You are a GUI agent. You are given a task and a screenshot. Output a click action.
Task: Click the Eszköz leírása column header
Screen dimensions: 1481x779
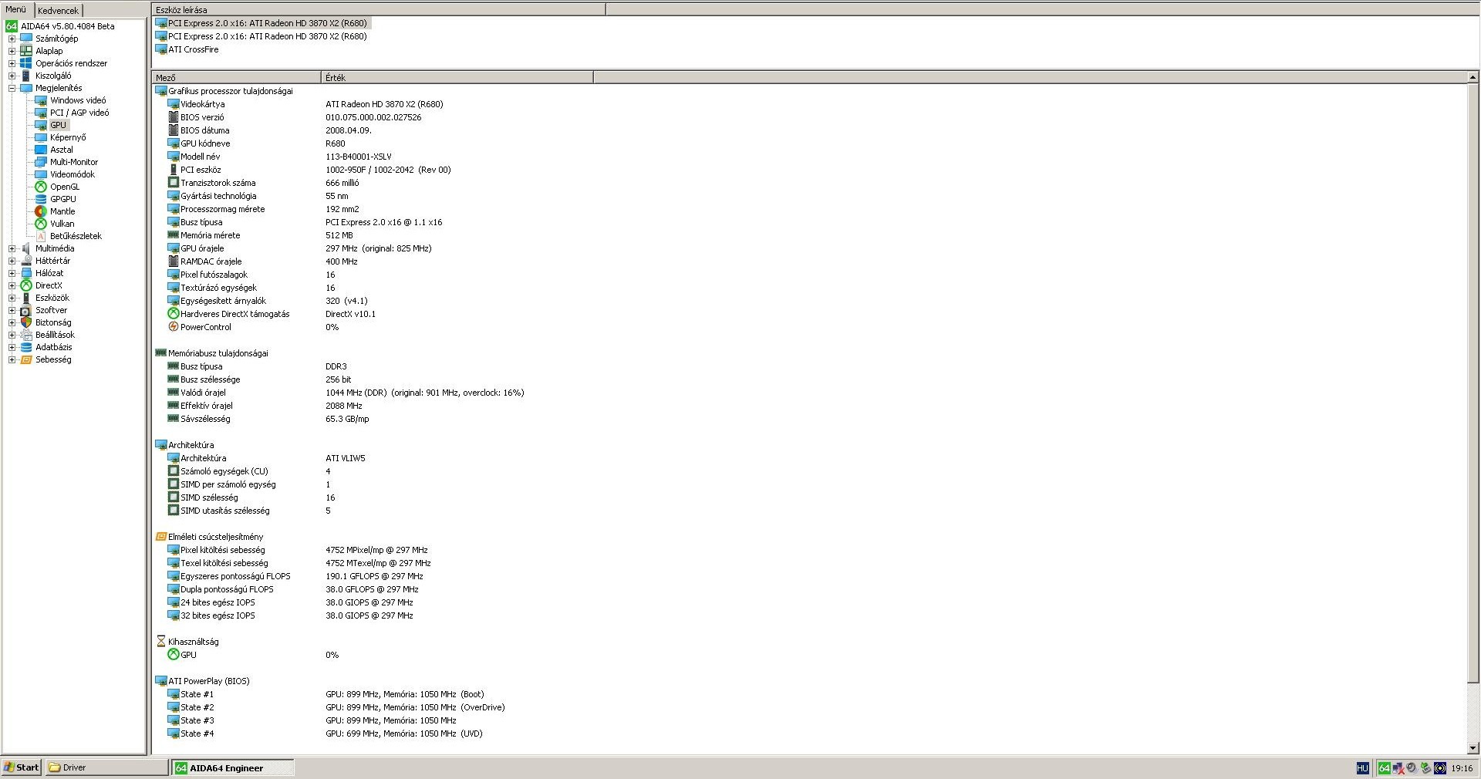tap(378, 10)
